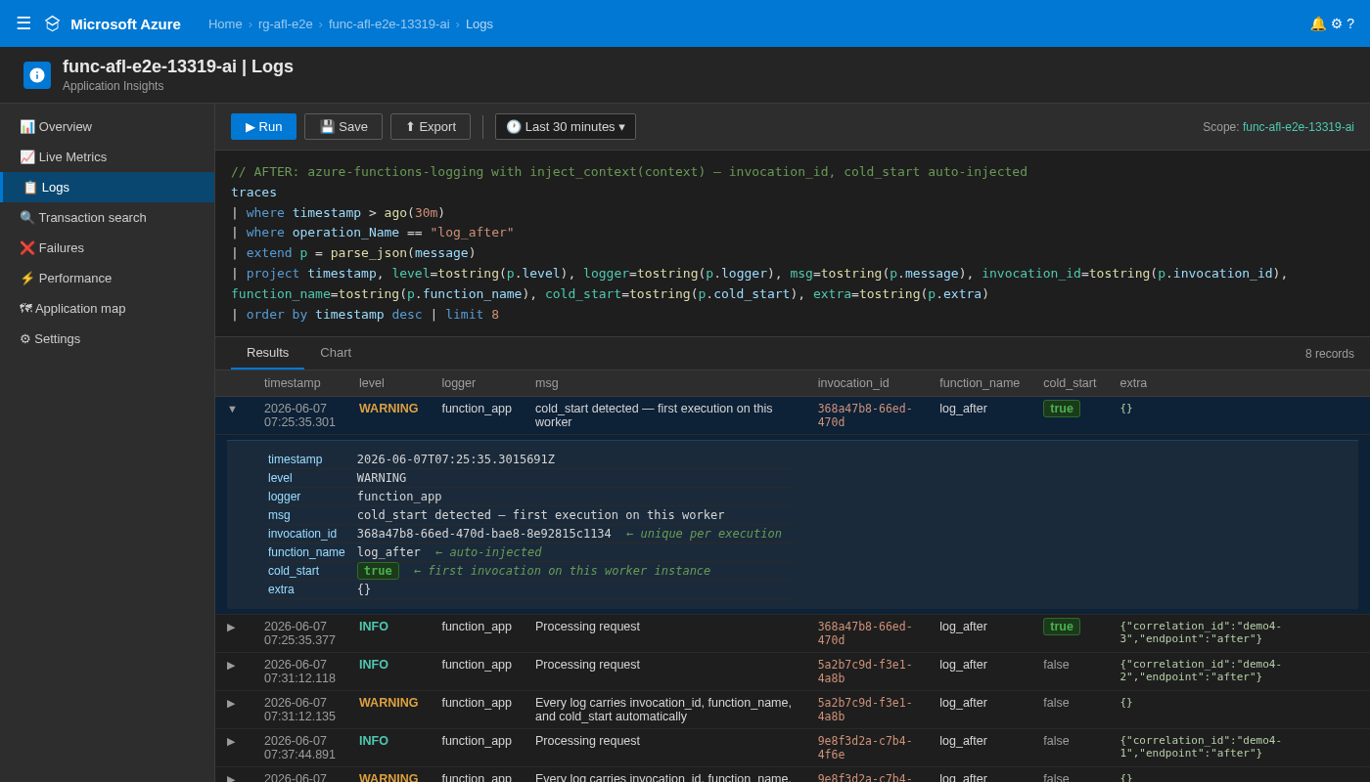Click the true badge in the expanded cold_start detail
This screenshot has height=782, width=1370.
pyautogui.click(x=378, y=571)
